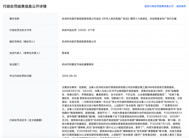Click the penalty date 2025-09-25
This screenshot has width=189, height=138.
point(69,76)
